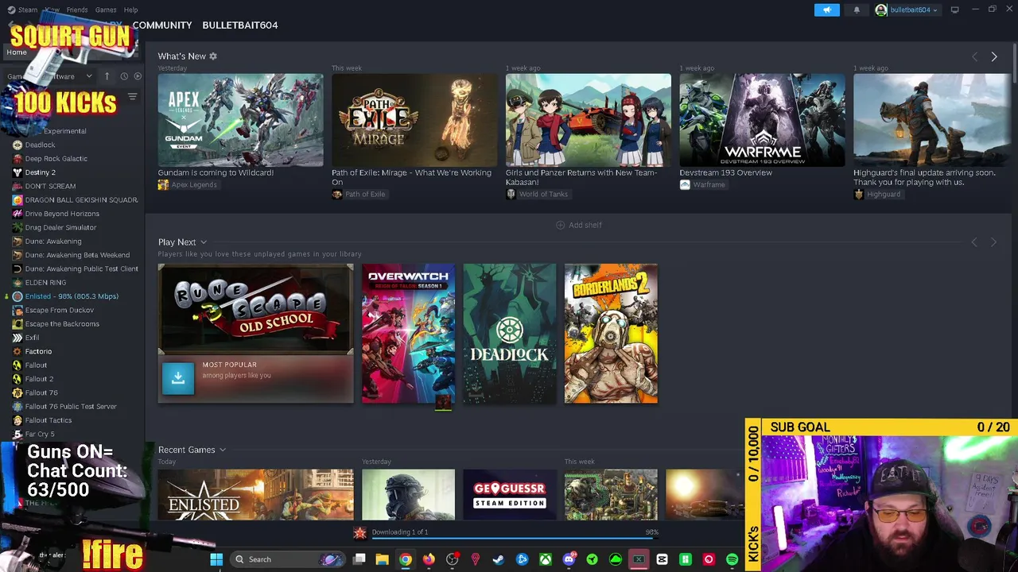Open CapCut from the taskbar
This screenshot has width=1018, height=572.
coord(662,559)
